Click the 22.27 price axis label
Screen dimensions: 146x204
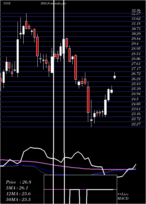point(136,124)
